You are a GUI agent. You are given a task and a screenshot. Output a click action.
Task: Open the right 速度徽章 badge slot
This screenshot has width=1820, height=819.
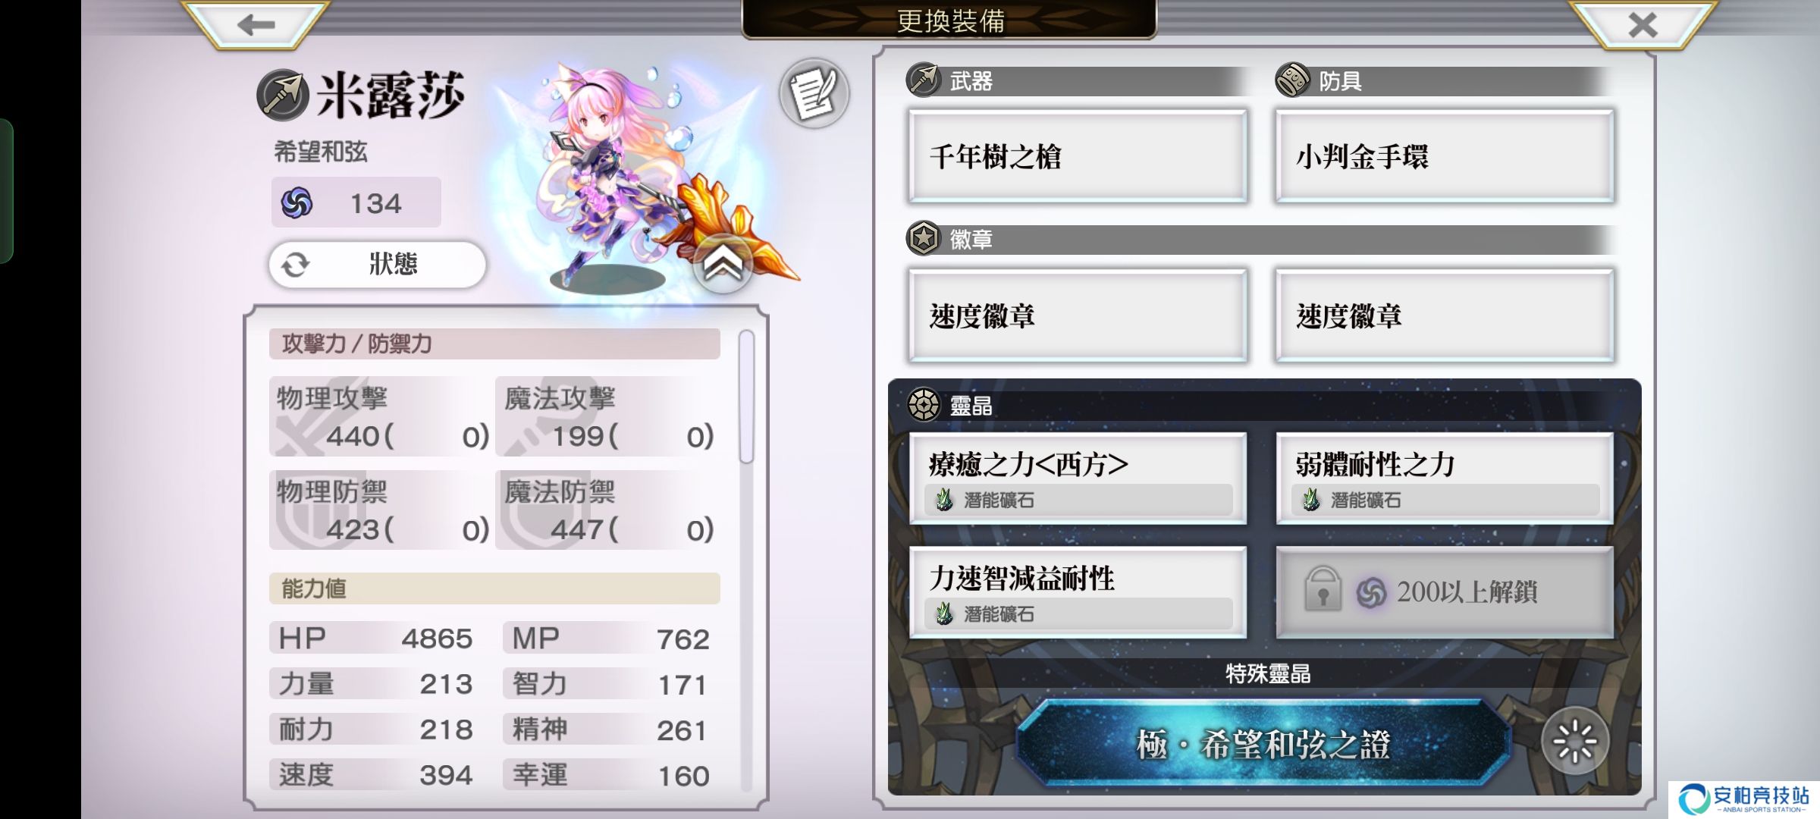click(x=1445, y=315)
